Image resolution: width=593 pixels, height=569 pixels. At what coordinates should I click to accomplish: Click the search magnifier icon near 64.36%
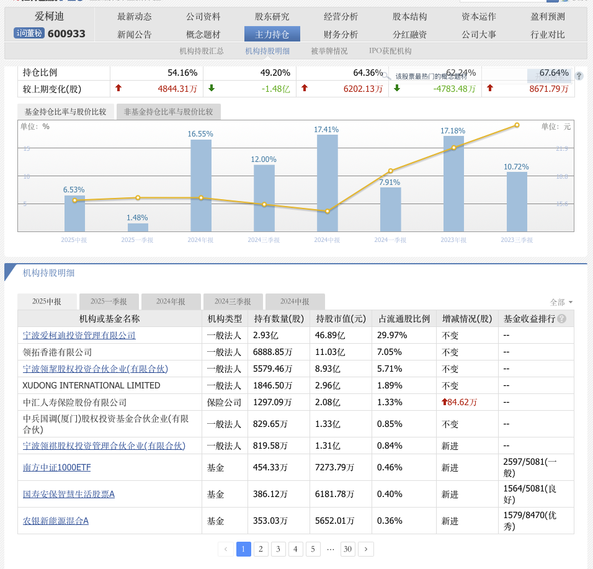coord(386,76)
